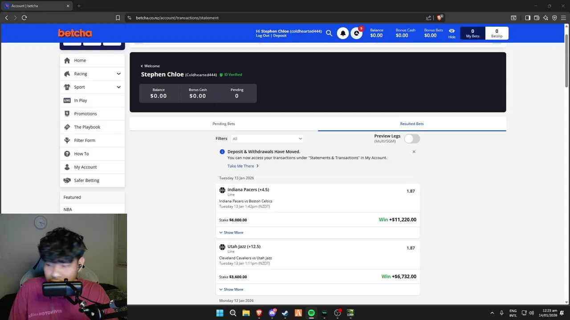This screenshot has height=320, width=570.
Task: Open Leo AI sparkle icon
Action: pos(546,18)
